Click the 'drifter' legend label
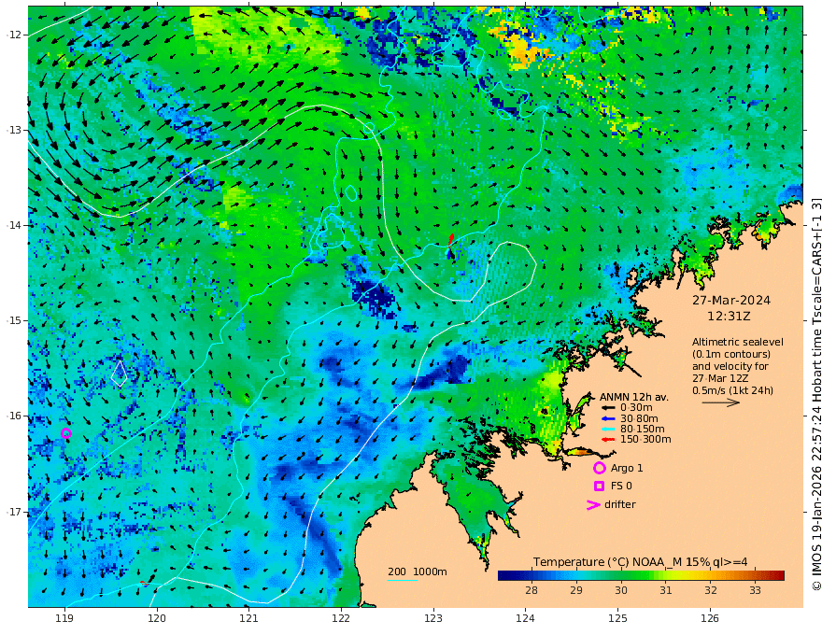Image resolution: width=822 pixels, height=635 pixels. (620, 504)
